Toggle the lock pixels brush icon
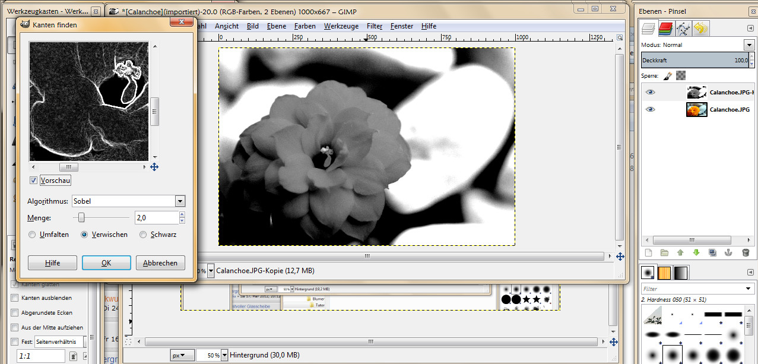Image resolution: width=758 pixels, height=364 pixels. [x=668, y=75]
